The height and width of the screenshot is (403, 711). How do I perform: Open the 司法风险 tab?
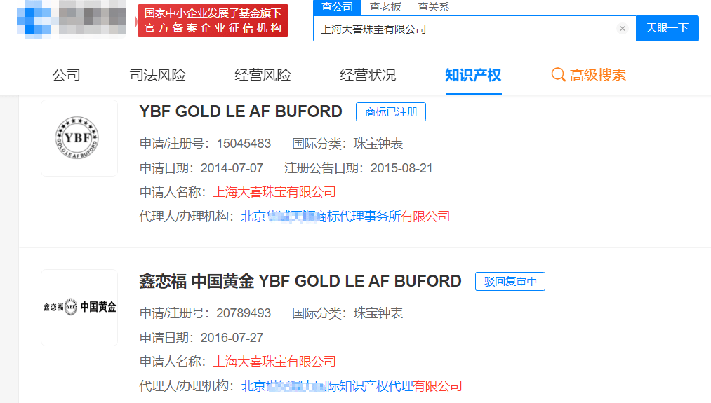[x=157, y=75]
